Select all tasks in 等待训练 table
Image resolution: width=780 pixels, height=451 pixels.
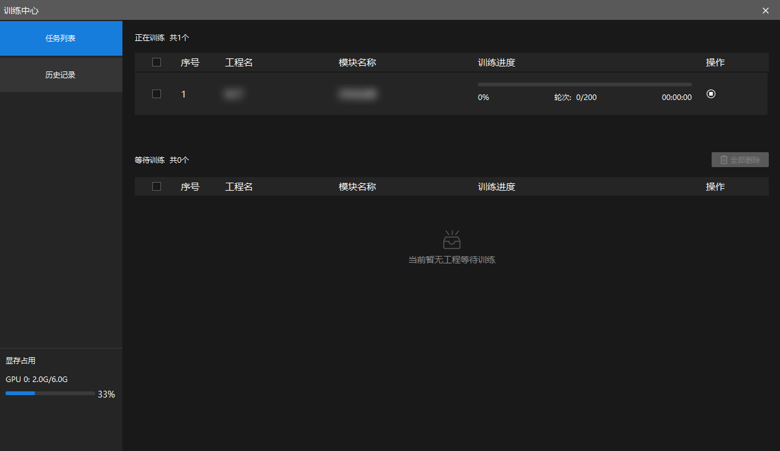click(x=157, y=186)
